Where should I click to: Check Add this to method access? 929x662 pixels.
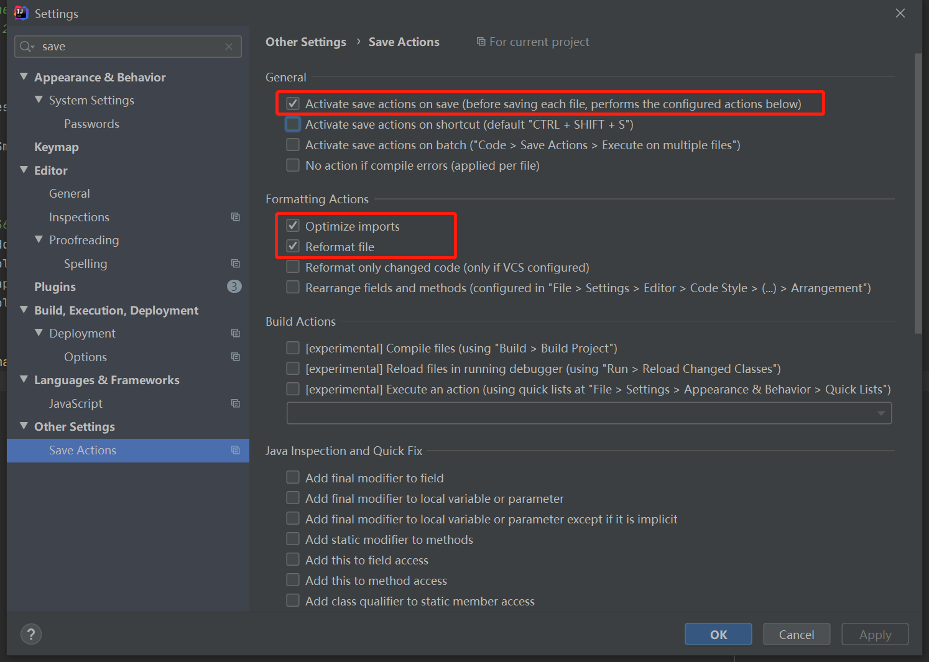pos(293,580)
